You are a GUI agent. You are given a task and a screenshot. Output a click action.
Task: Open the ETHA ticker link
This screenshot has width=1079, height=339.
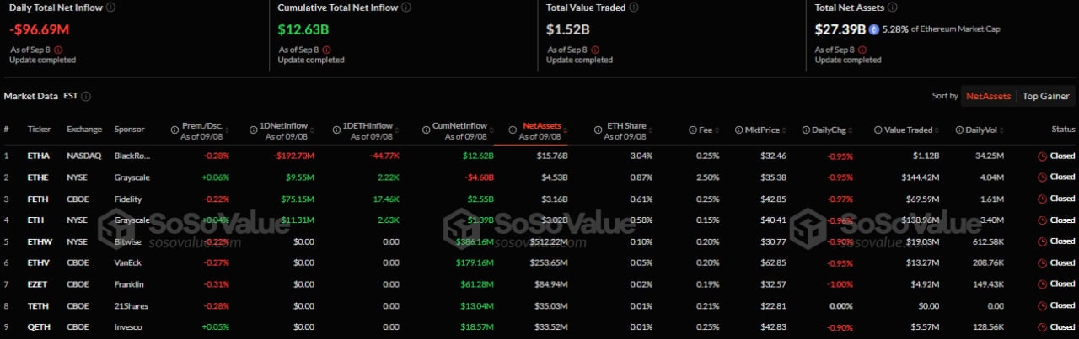click(x=38, y=156)
